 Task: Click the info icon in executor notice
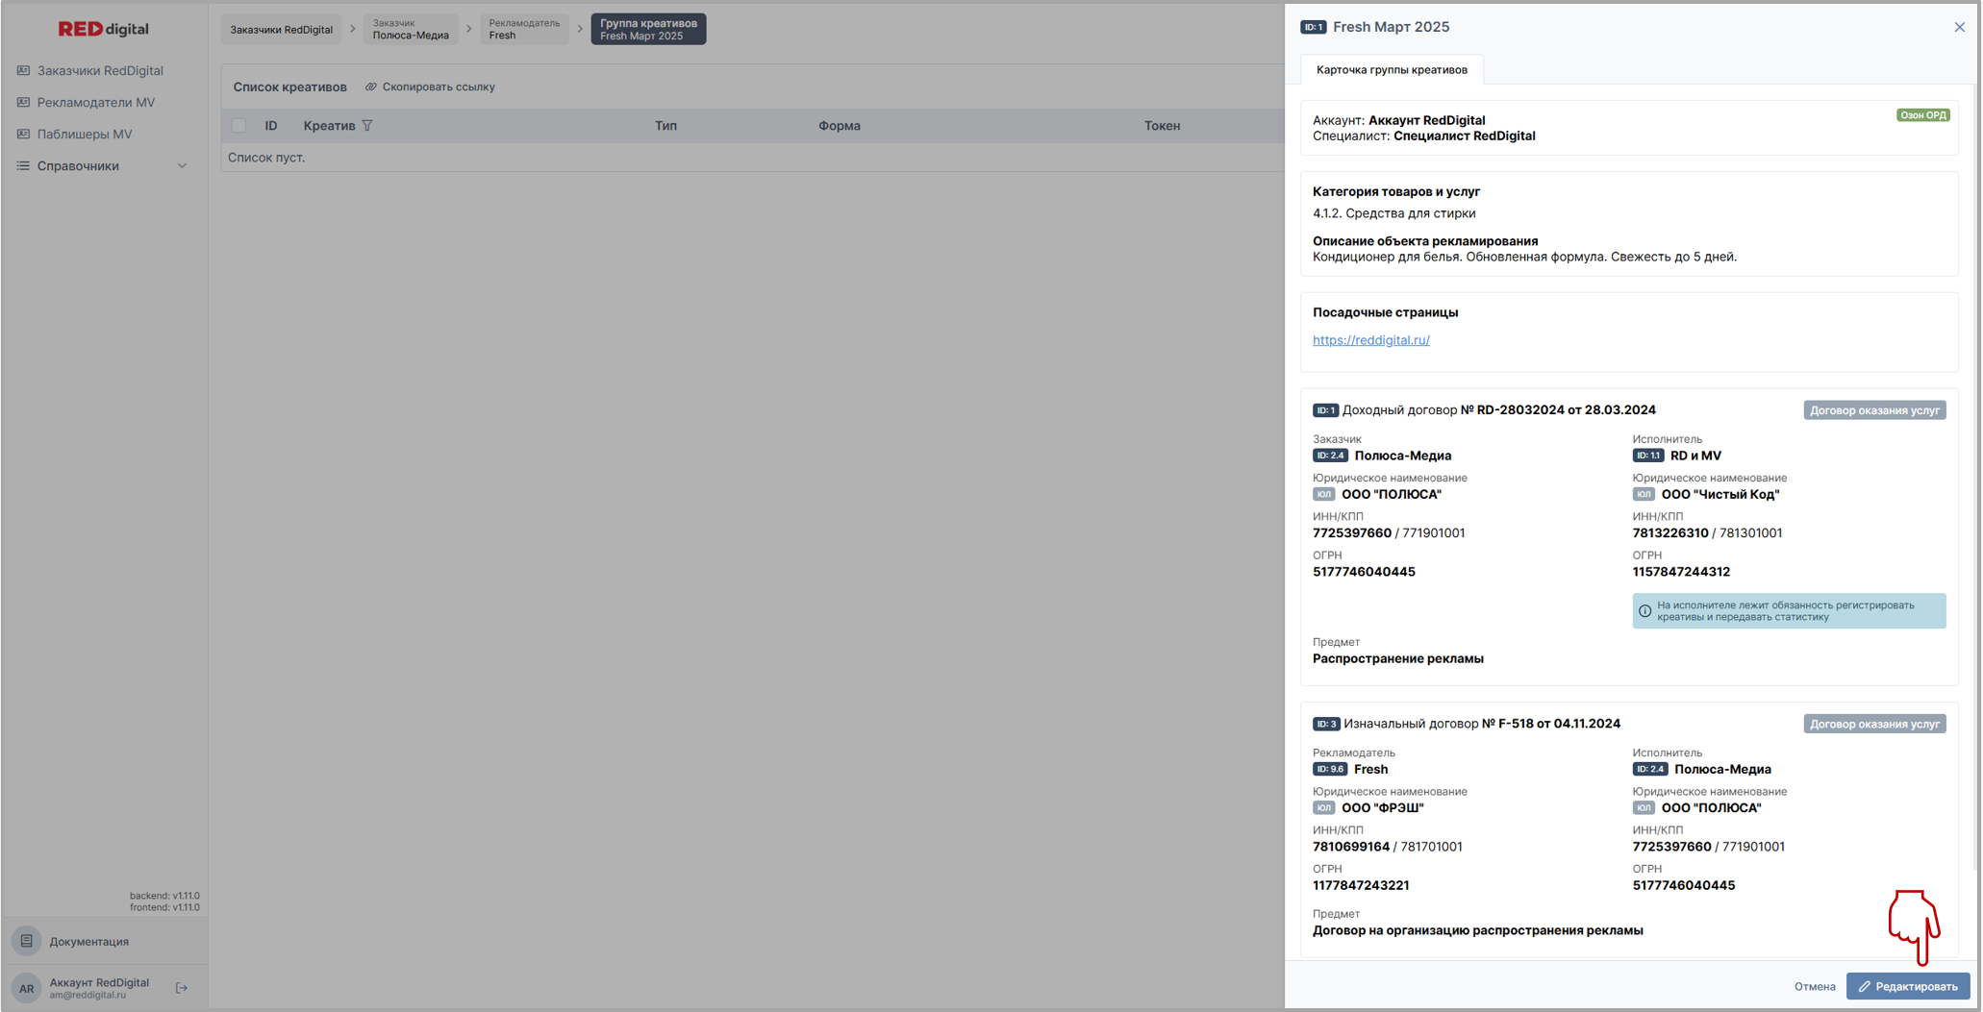tap(1644, 611)
